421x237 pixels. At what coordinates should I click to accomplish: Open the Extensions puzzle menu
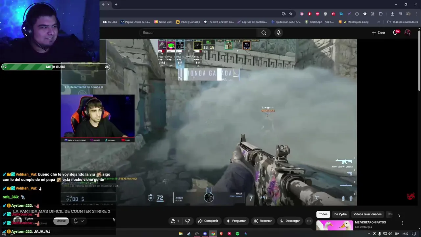[381, 14]
